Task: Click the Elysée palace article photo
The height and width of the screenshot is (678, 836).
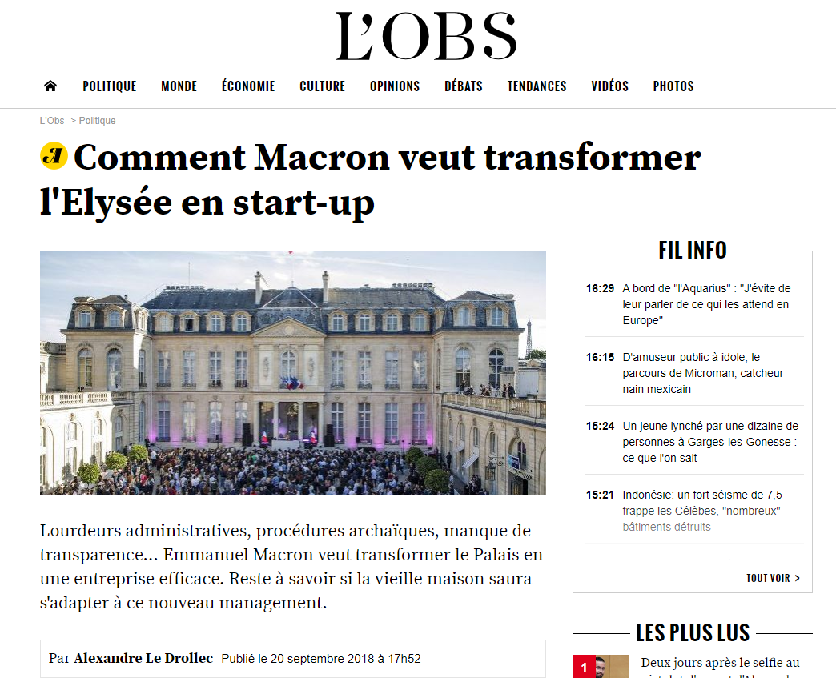Action: (x=293, y=373)
